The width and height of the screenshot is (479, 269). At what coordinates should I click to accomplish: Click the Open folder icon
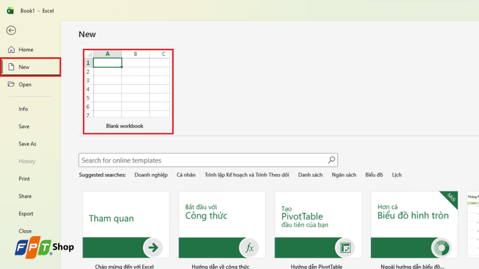11,84
